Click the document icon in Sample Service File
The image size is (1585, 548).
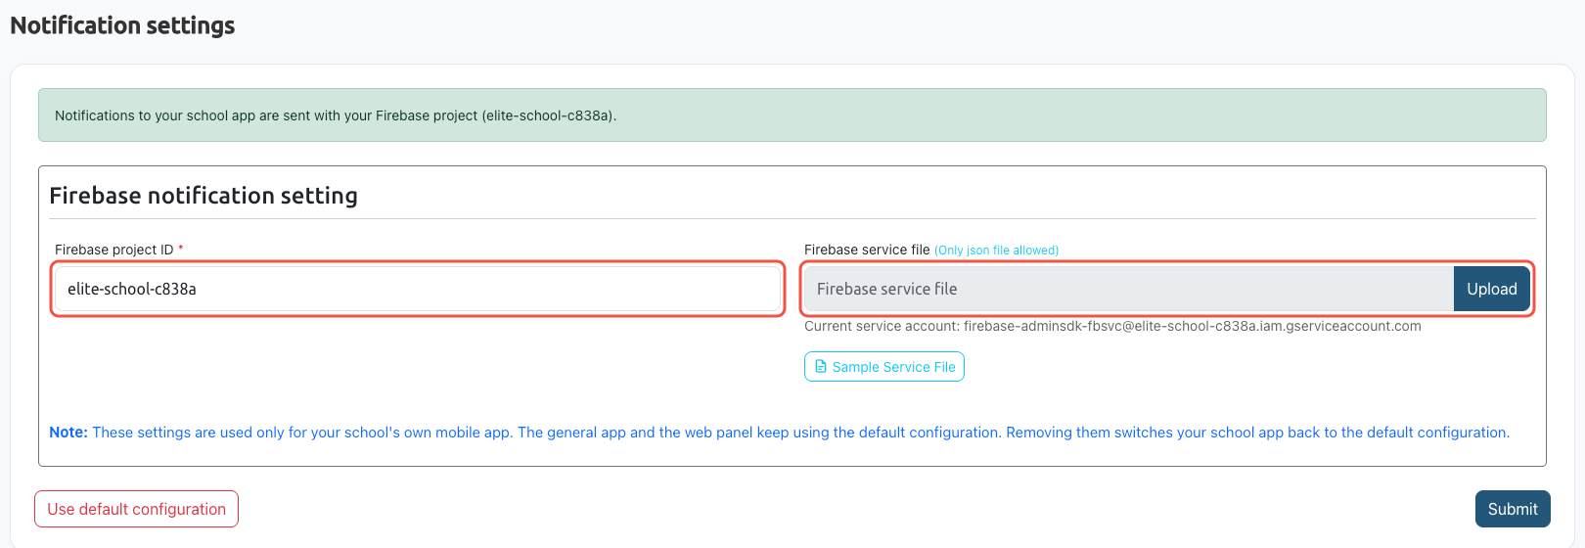[821, 367]
